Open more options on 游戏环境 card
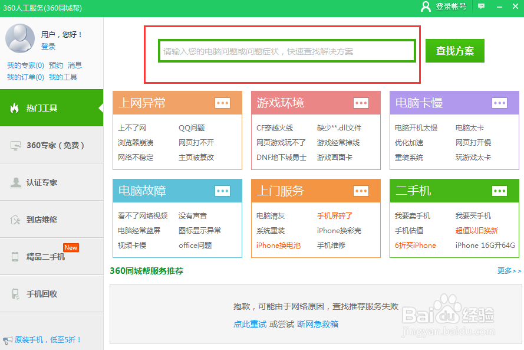524x350 pixels. click(x=361, y=103)
